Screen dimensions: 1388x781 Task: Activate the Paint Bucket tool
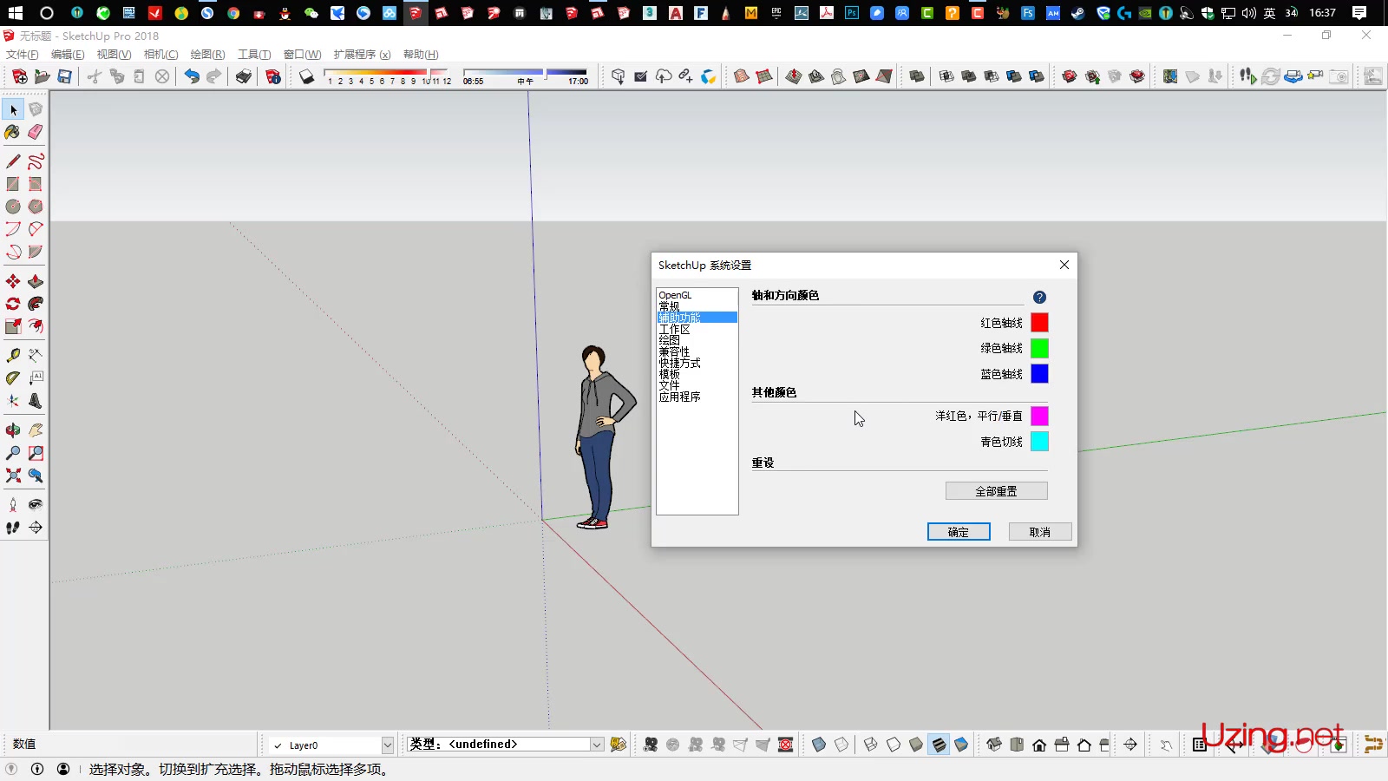click(12, 132)
